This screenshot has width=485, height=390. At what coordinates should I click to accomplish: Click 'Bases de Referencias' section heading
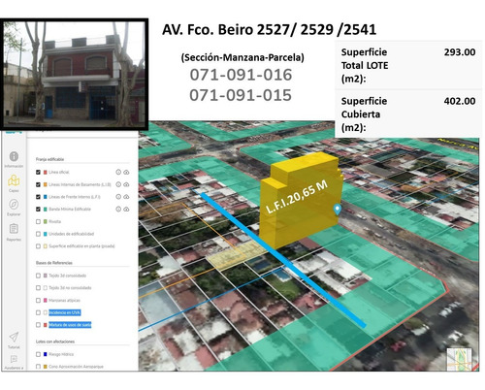54,263
